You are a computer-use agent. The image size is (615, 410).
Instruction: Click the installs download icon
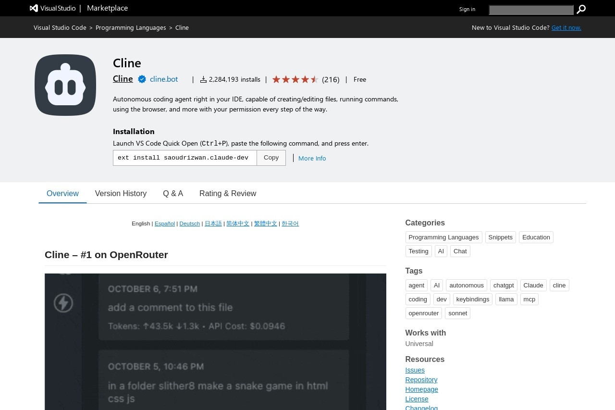[203, 79]
